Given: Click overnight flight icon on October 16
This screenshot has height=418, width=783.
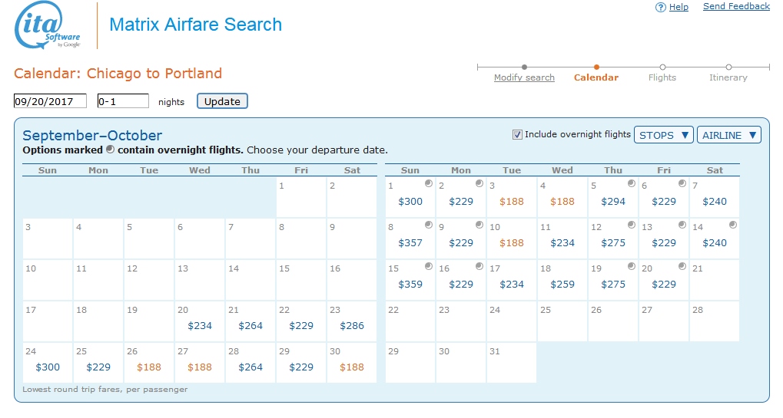Looking at the screenshot, I should (x=479, y=267).
